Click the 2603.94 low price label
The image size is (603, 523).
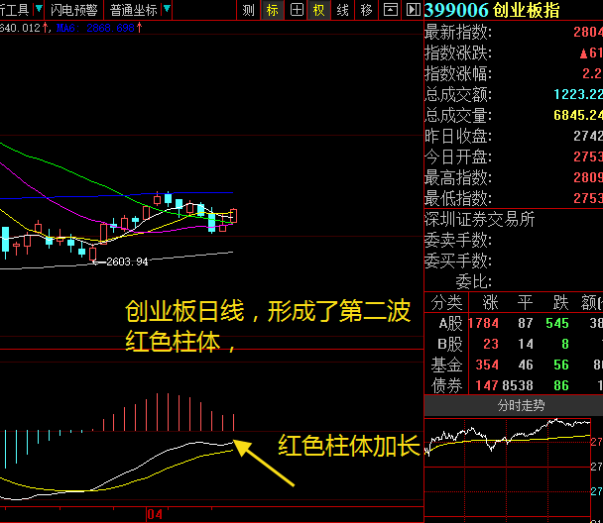pos(127,261)
